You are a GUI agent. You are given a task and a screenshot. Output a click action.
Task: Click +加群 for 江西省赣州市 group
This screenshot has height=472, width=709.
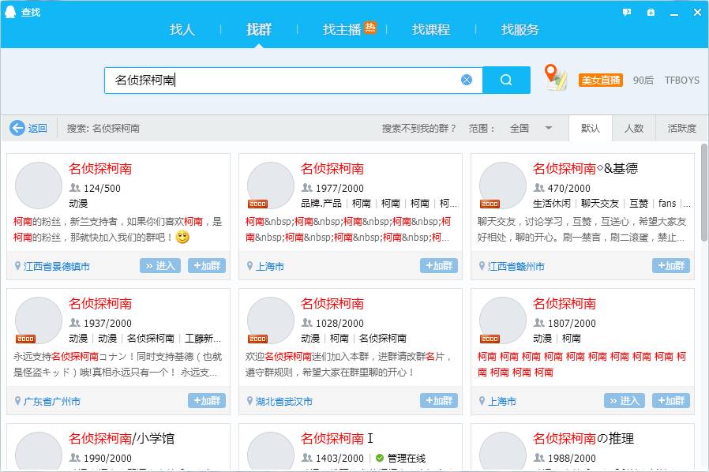tap(671, 266)
